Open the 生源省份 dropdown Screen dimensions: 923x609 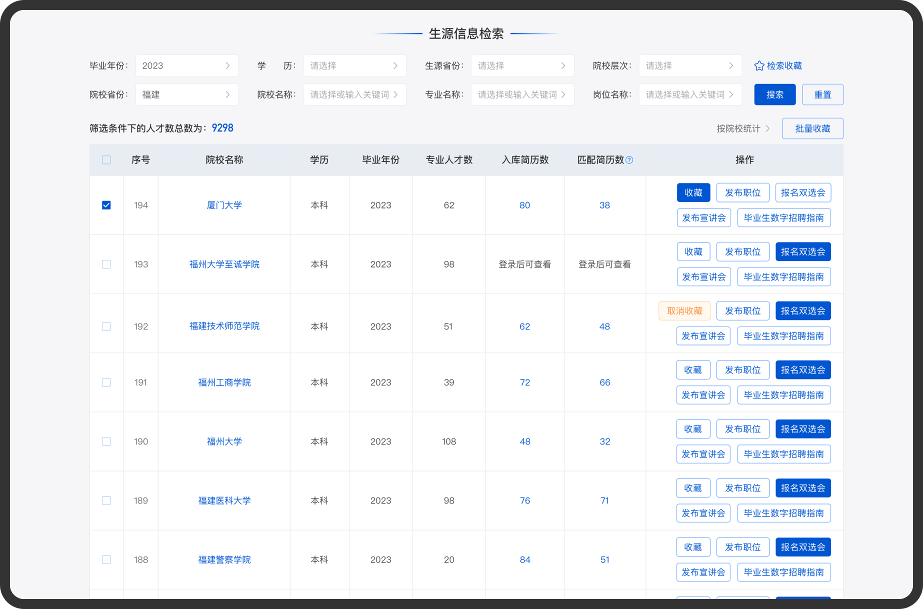(x=522, y=65)
